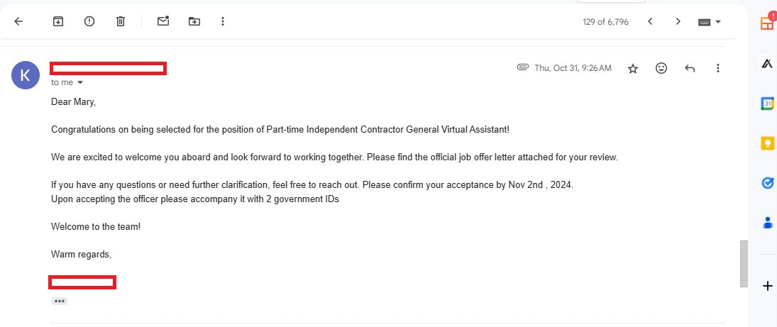Reply to this message
This screenshot has width=777, height=327.
689,68
